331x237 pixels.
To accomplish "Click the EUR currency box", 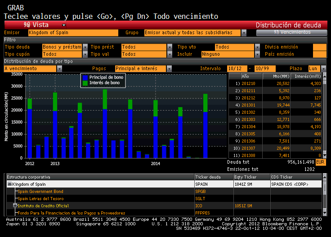I will coord(320,161).
